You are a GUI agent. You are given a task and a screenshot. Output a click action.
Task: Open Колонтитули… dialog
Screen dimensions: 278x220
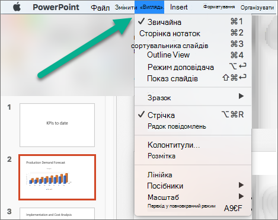pos(193,145)
